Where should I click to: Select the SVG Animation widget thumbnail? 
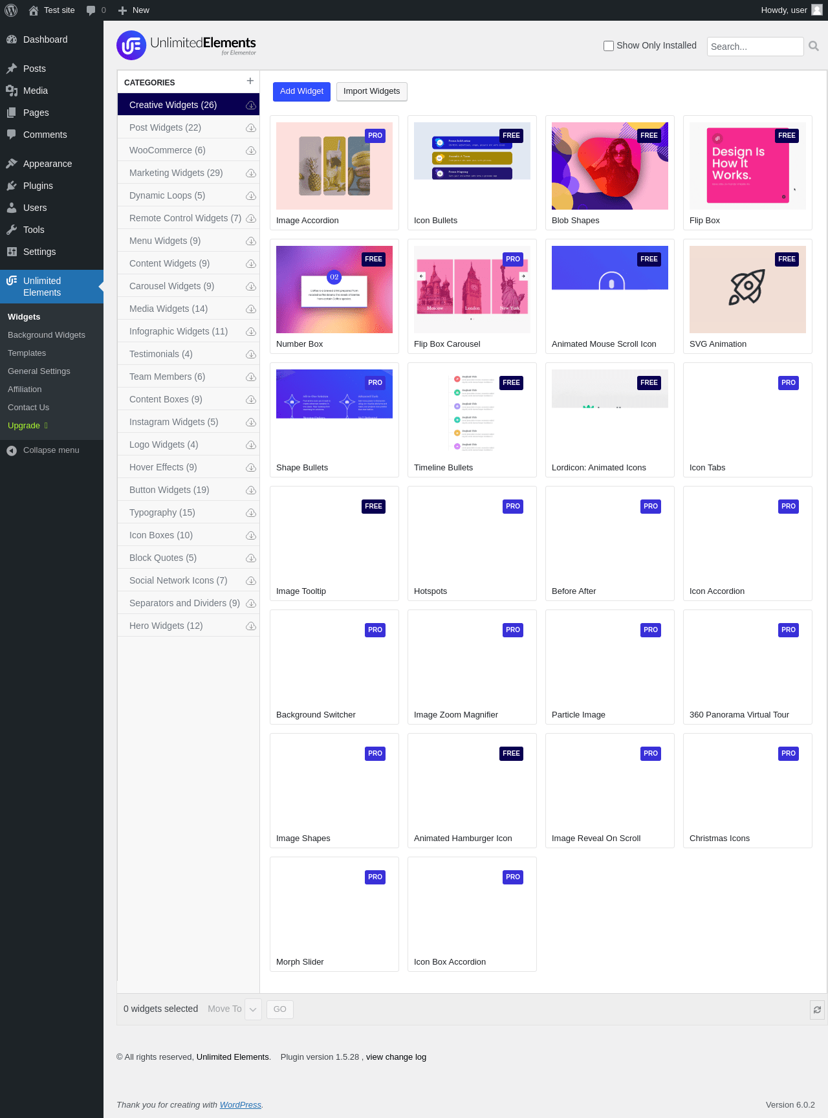[748, 289]
